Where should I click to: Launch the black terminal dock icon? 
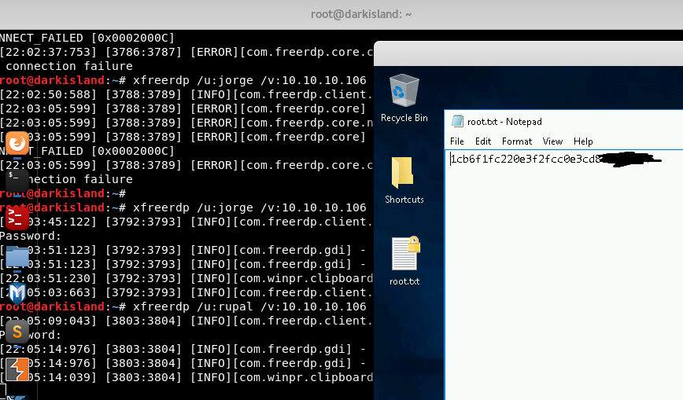17,180
